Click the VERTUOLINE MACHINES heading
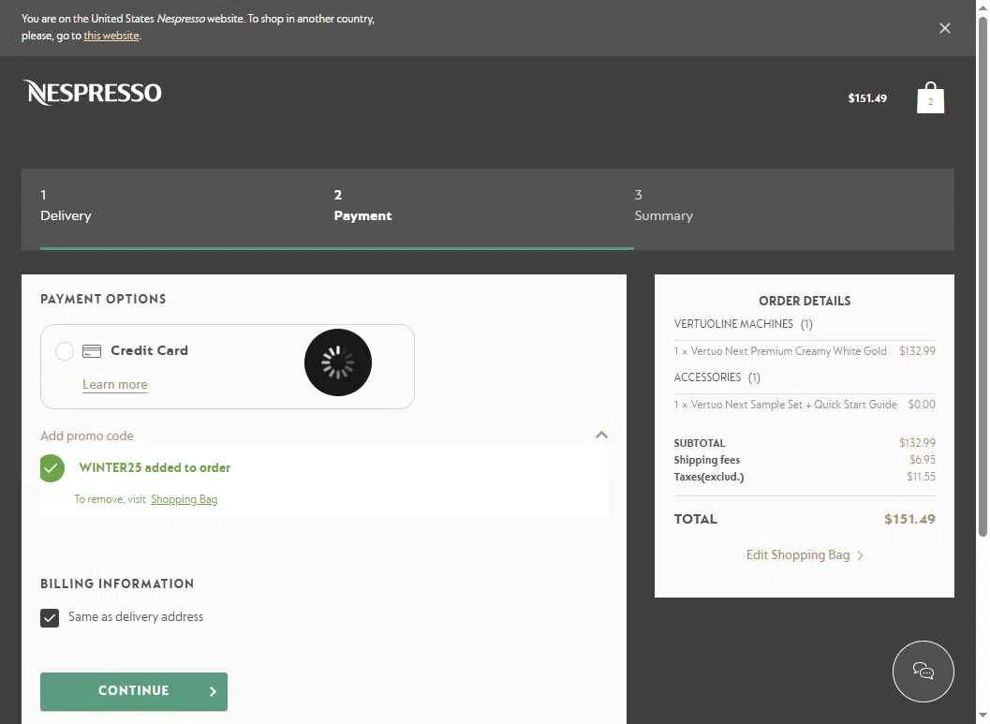 (743, 324)
